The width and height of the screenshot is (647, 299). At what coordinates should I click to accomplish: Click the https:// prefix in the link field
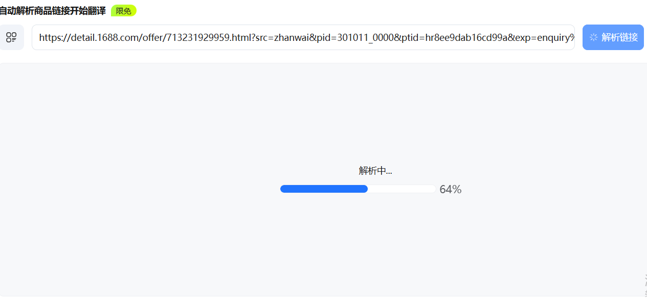tap(54, 37)
